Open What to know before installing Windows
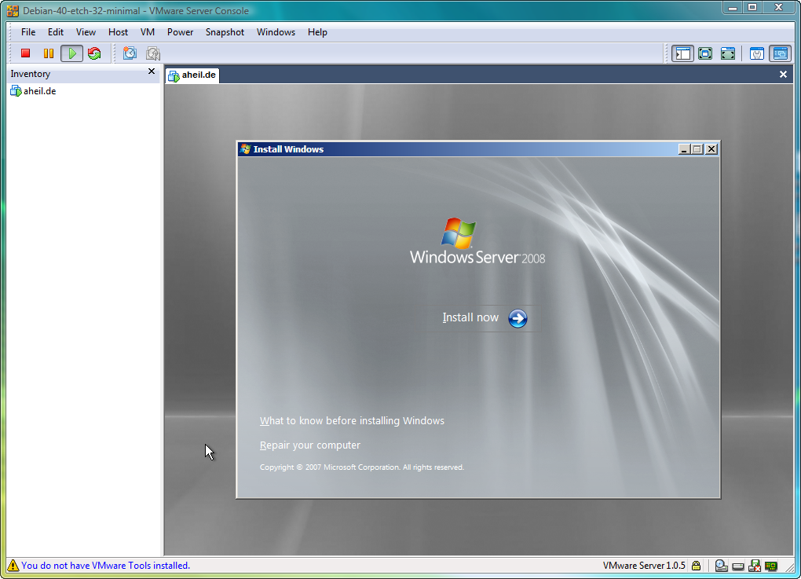Image resolution: width=801 pixels, height=579 pixels. pos(352,420)
